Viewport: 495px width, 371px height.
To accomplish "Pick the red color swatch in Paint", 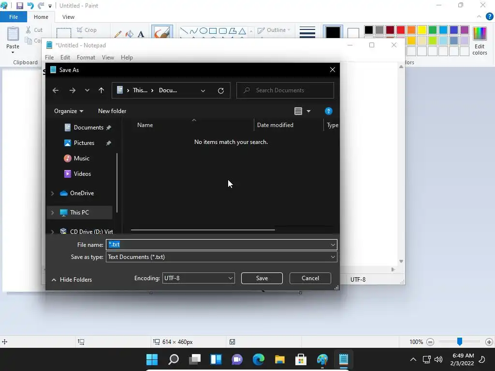I will coord(401,30).
